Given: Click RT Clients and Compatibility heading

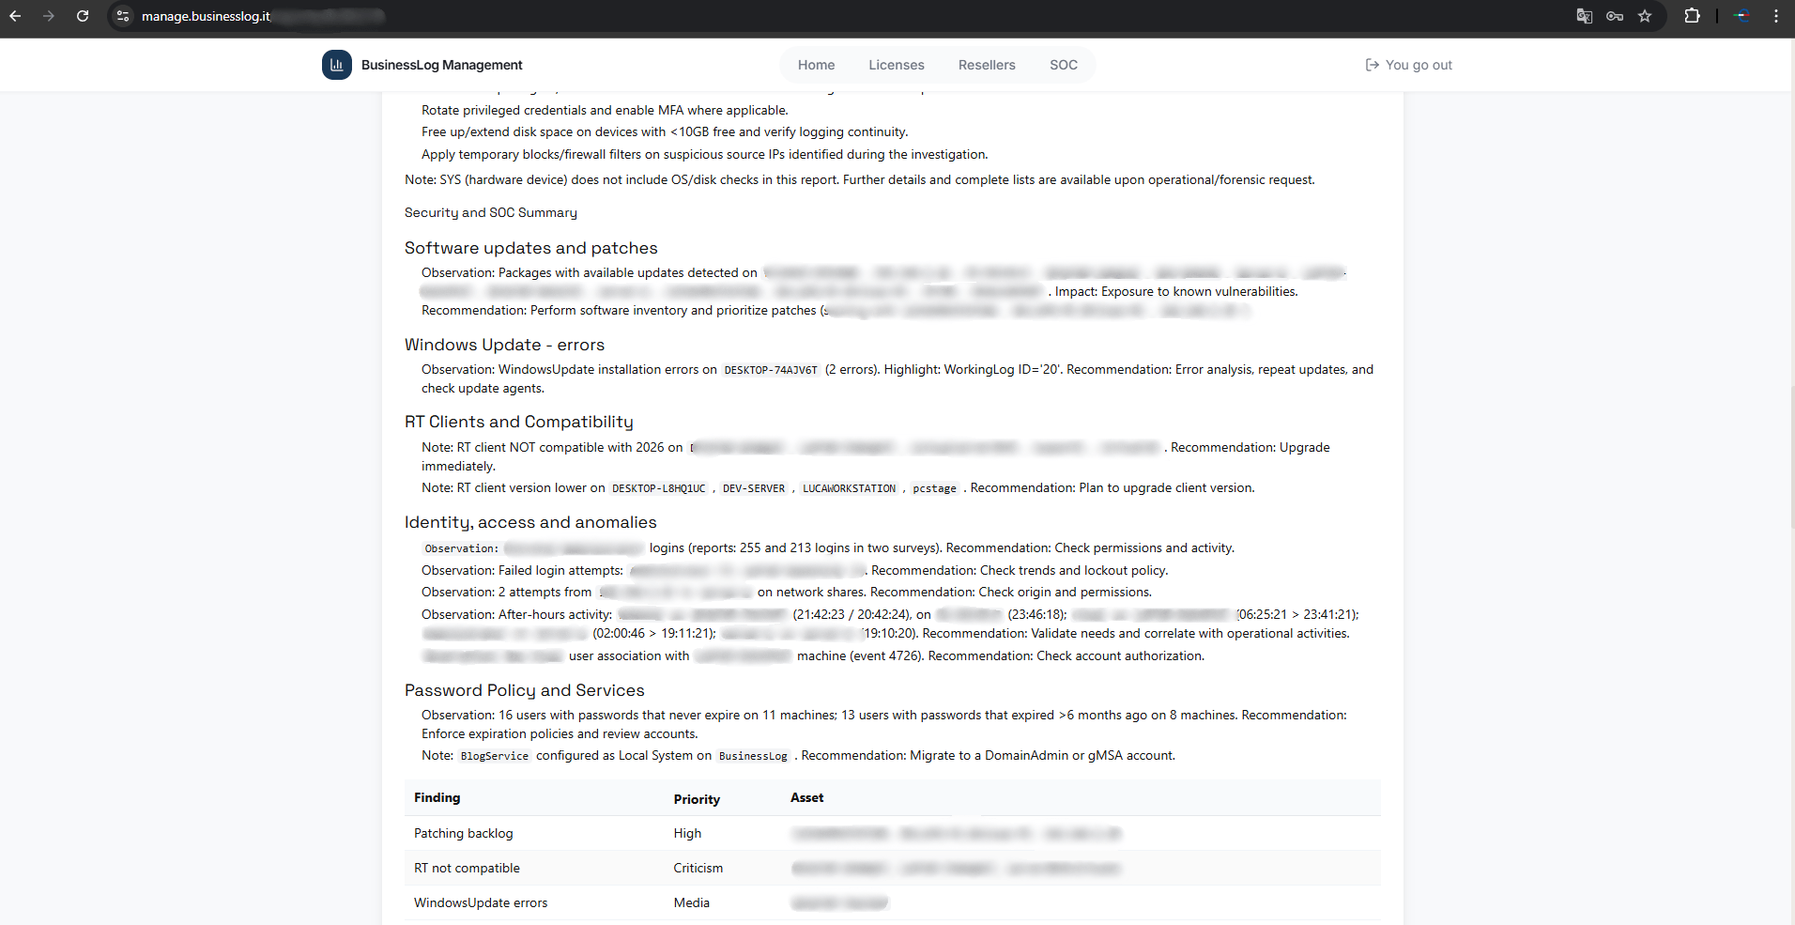Looking at the screenshot, I should point(518,422).
